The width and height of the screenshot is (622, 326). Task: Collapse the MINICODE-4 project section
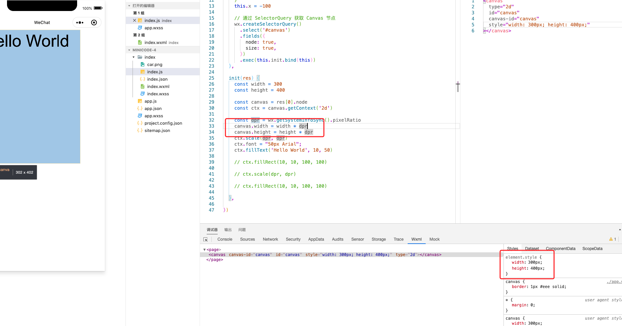tap(129, 50)
